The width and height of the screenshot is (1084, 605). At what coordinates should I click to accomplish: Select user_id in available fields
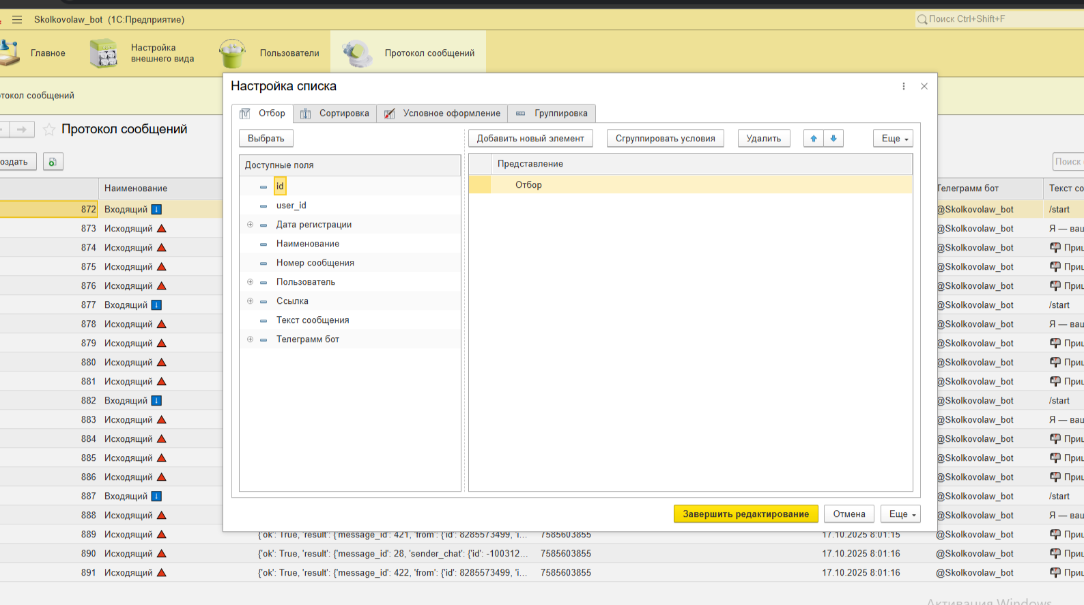[291, 206]
